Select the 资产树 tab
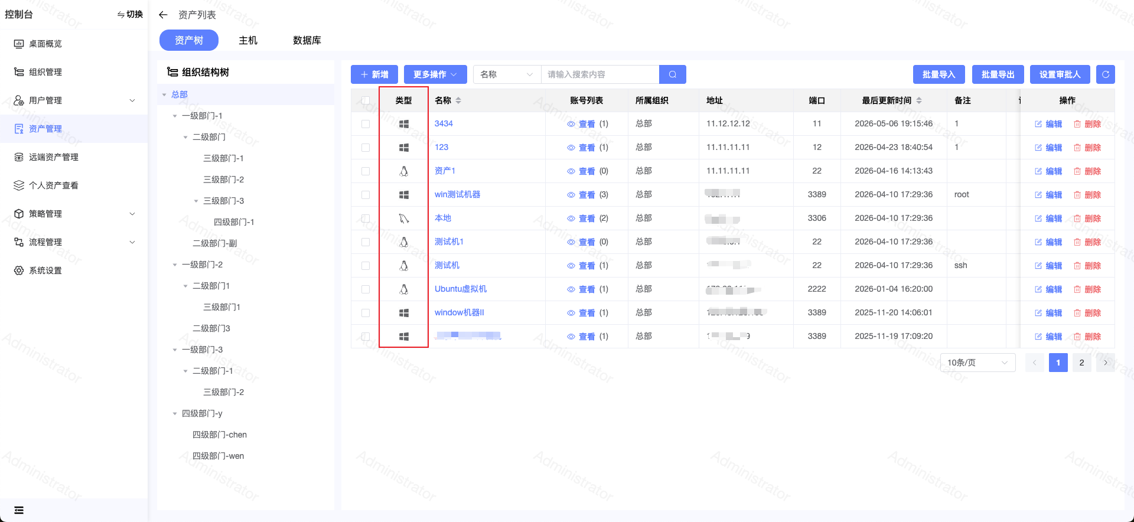The width and height of the screenshot is (1134, 522). 189,40
